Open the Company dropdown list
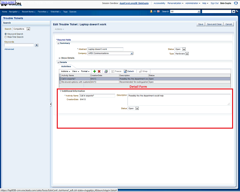 click(x=132, y=54)
